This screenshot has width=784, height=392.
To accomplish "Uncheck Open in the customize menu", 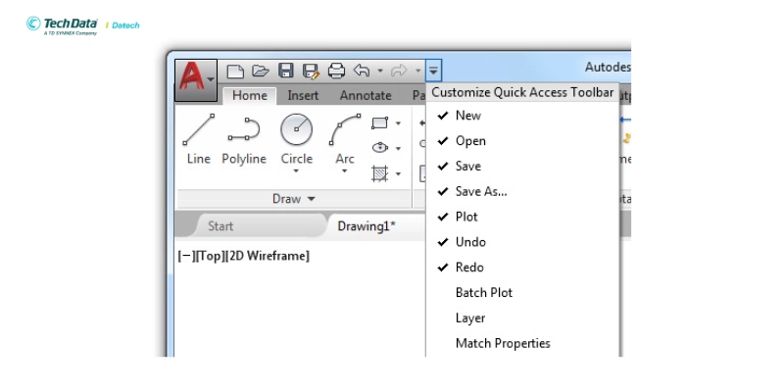I will click(522, 141).
